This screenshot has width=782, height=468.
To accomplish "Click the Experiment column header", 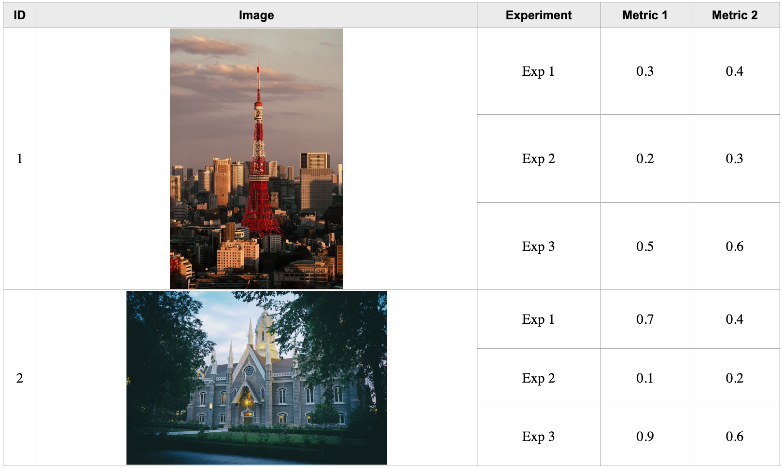I will point(539,15).
